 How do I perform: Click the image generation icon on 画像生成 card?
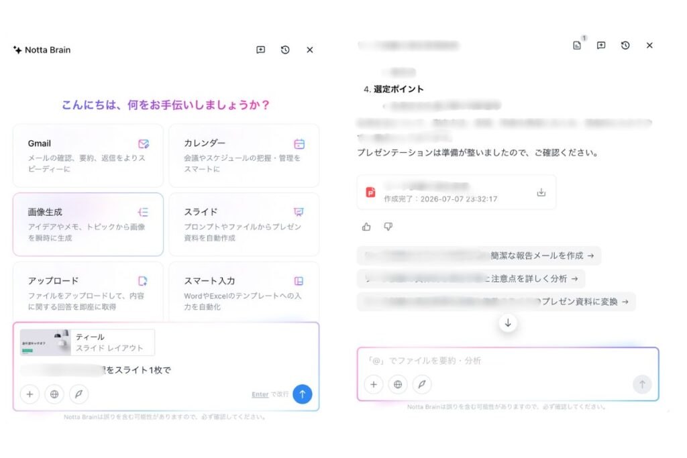pos(144,213)
